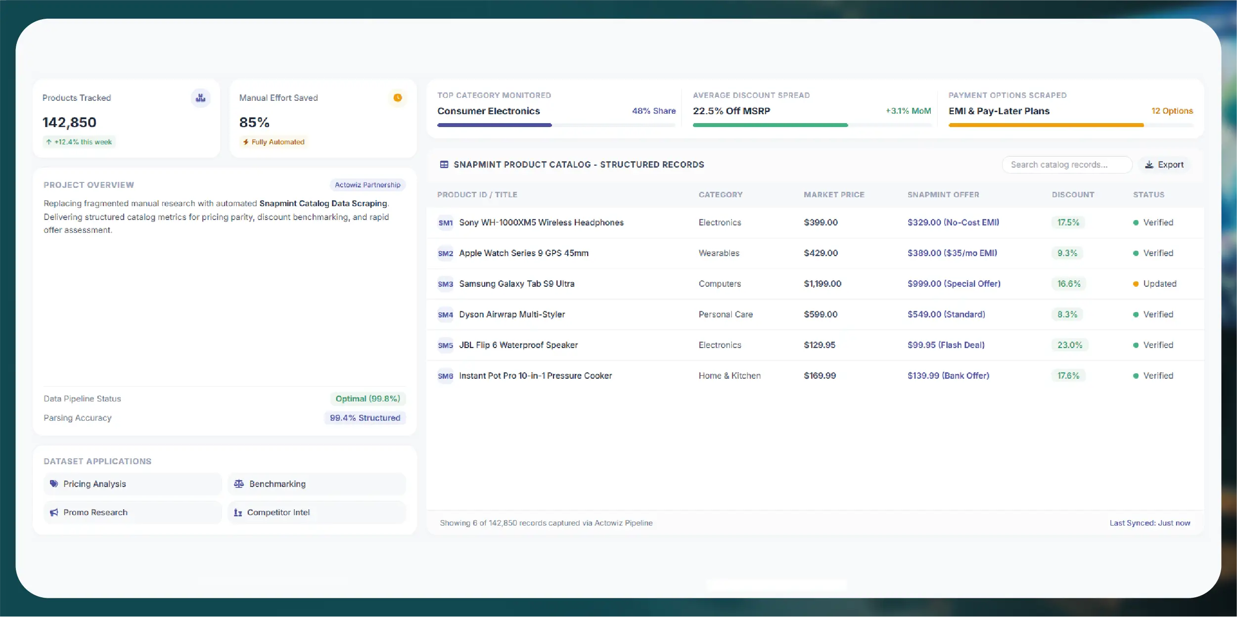Click the Optimal (99.8%) pipeline status badge

coord(368,399)
